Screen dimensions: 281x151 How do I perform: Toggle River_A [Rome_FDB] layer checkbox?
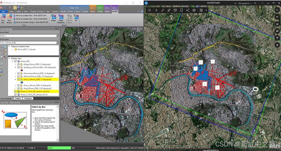click(19, 79)
